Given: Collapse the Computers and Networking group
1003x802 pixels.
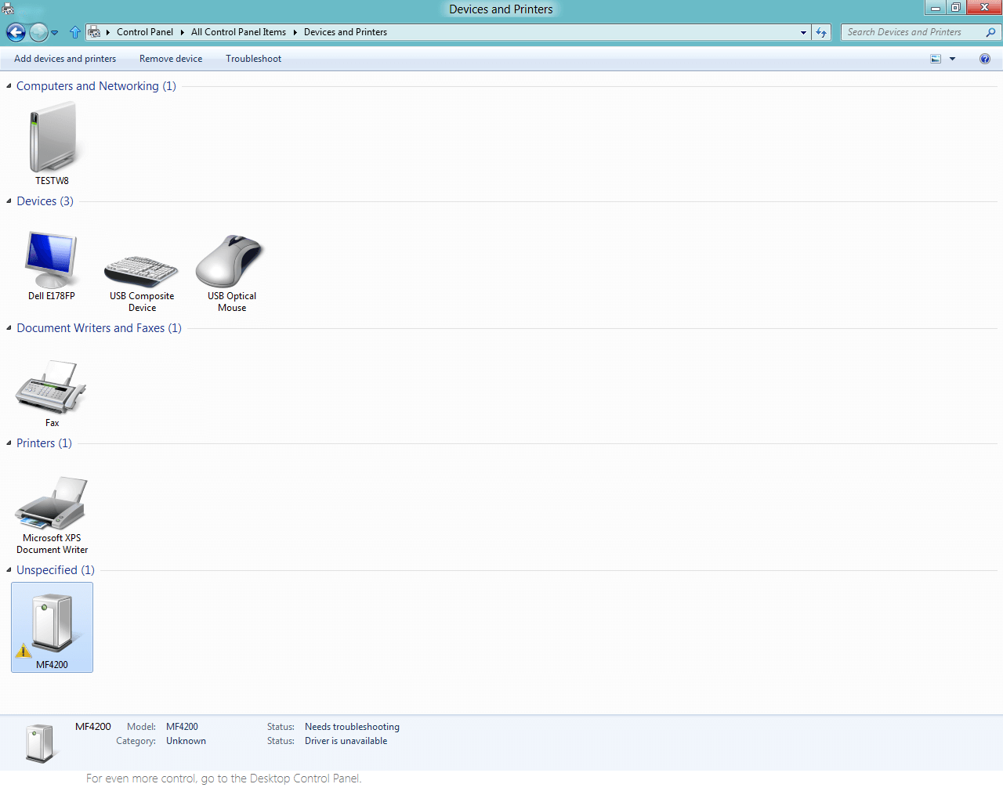Looking at the screenshot, I should [x=9, y=86].
